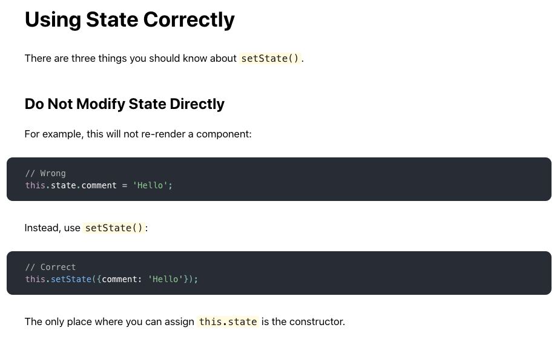This screenshot has width=560, height=339.
Task: Click the word setState in the Correct code block
Action: (71, 279)
